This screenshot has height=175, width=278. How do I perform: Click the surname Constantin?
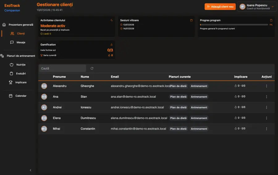click(88, 129)
